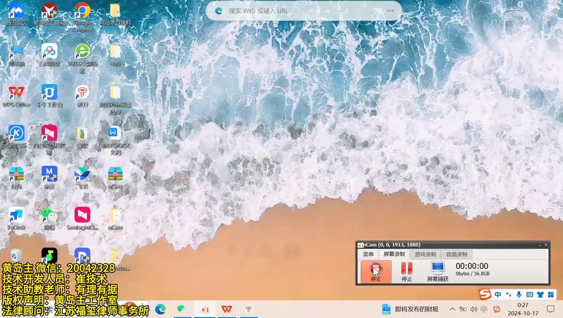Image resolution: width=563 pixels, height=318 pixels.
Task: Open the 千牛工作台 desktop shortcut
Action: pos(49,96)
